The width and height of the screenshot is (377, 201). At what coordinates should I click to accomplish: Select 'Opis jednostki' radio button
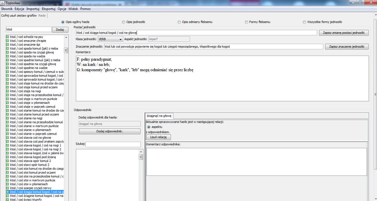124,22
